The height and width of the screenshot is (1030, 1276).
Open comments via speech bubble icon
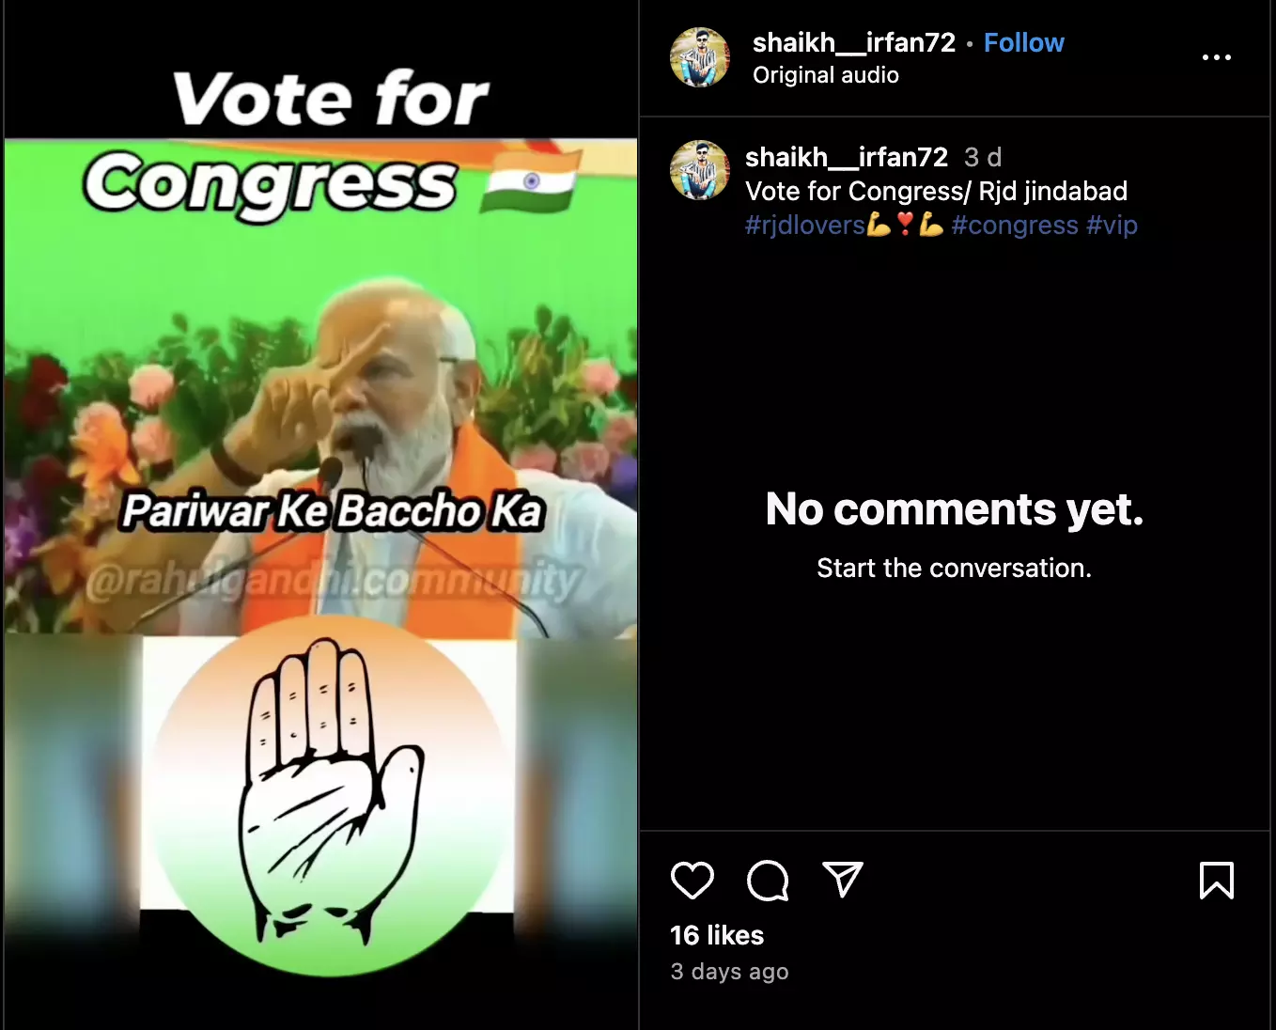[768, 881]
